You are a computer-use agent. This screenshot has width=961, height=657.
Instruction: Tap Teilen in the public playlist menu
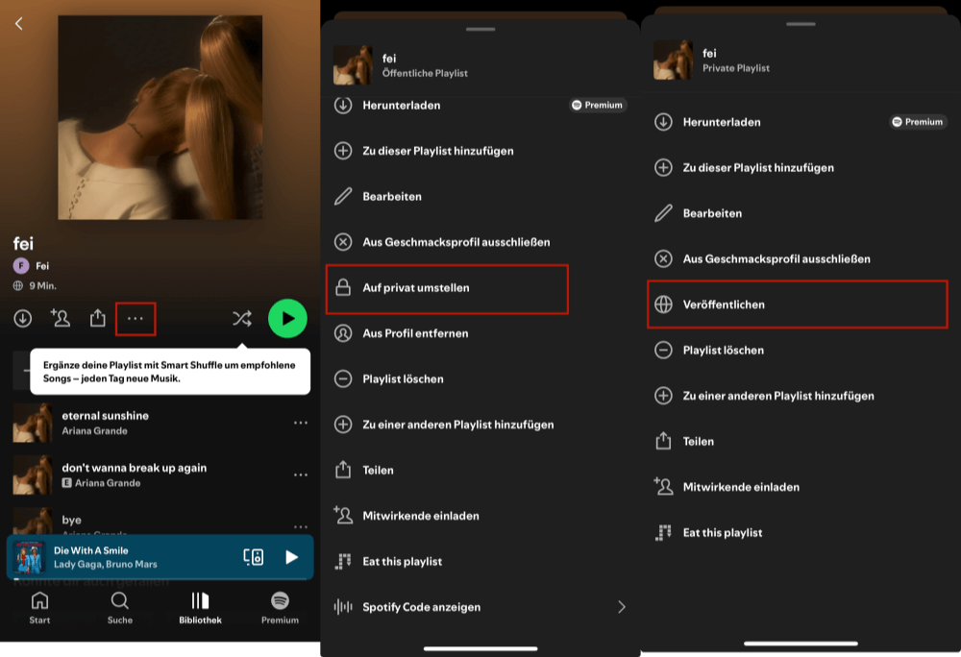pyautogui.click(x=480, y=471)
